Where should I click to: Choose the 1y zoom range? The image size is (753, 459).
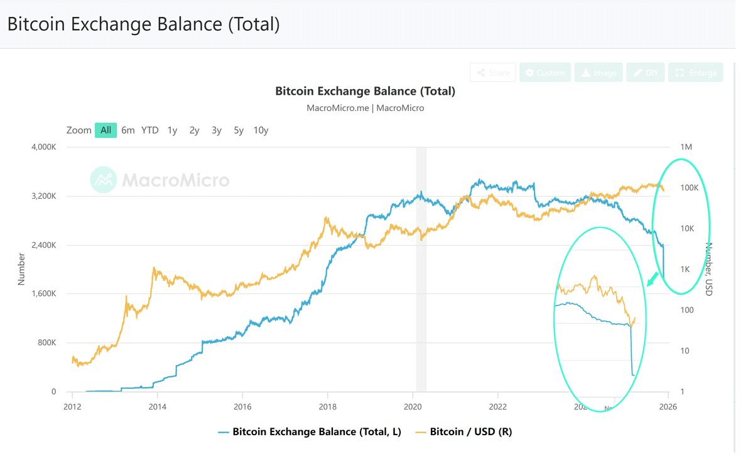[x=172, y=130]
